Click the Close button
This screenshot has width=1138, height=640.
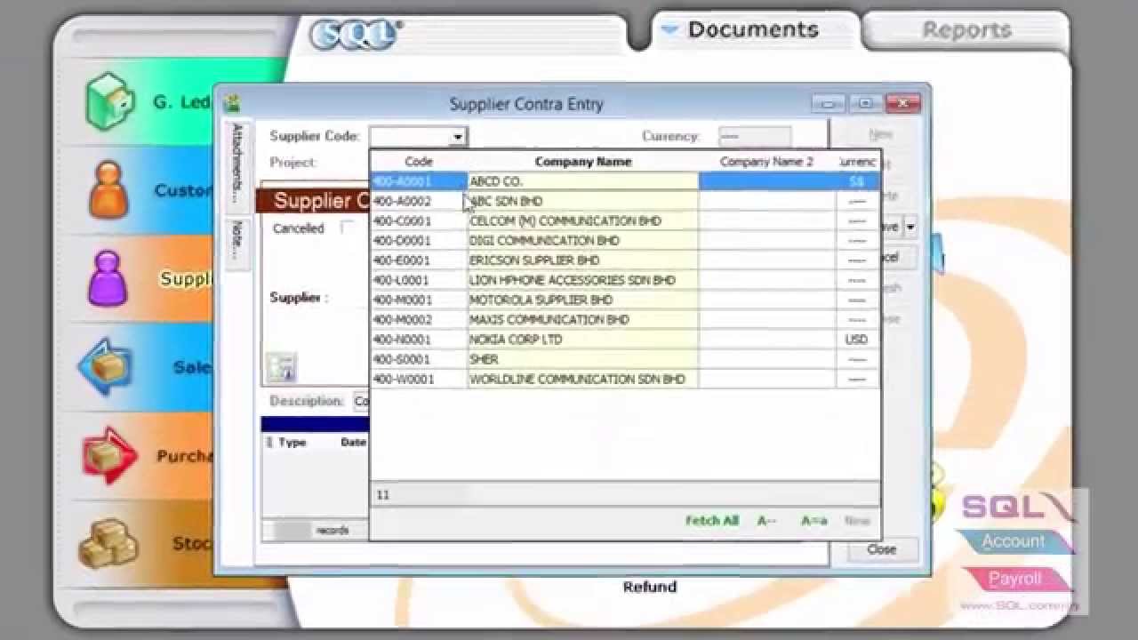pos(881,549)
